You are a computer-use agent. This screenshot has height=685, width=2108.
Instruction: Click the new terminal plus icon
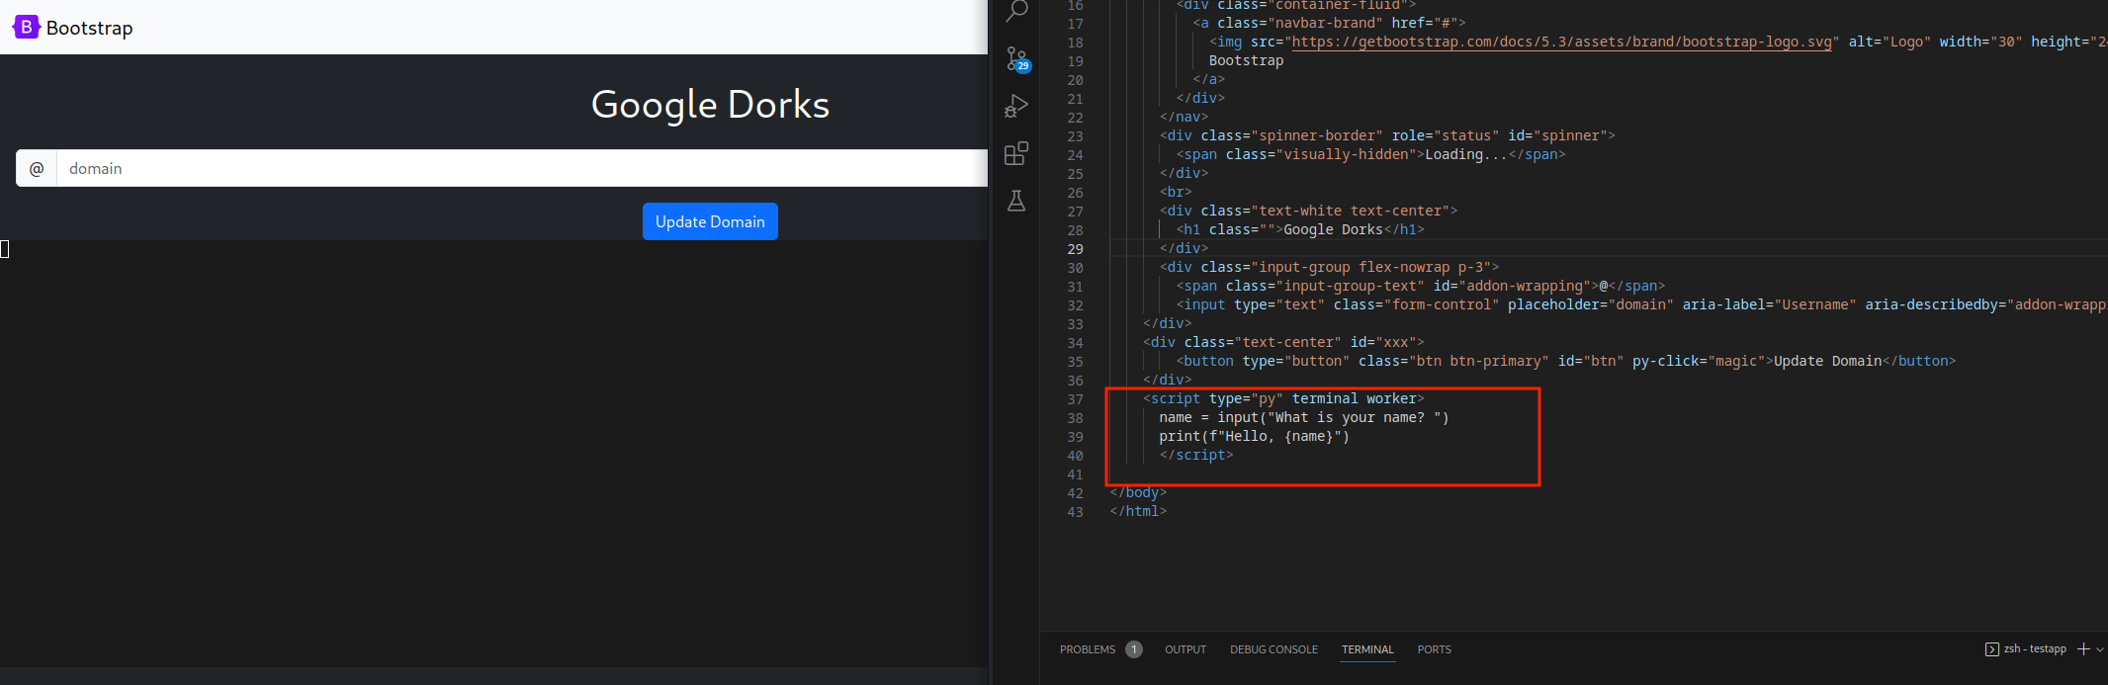(2083, 649)
